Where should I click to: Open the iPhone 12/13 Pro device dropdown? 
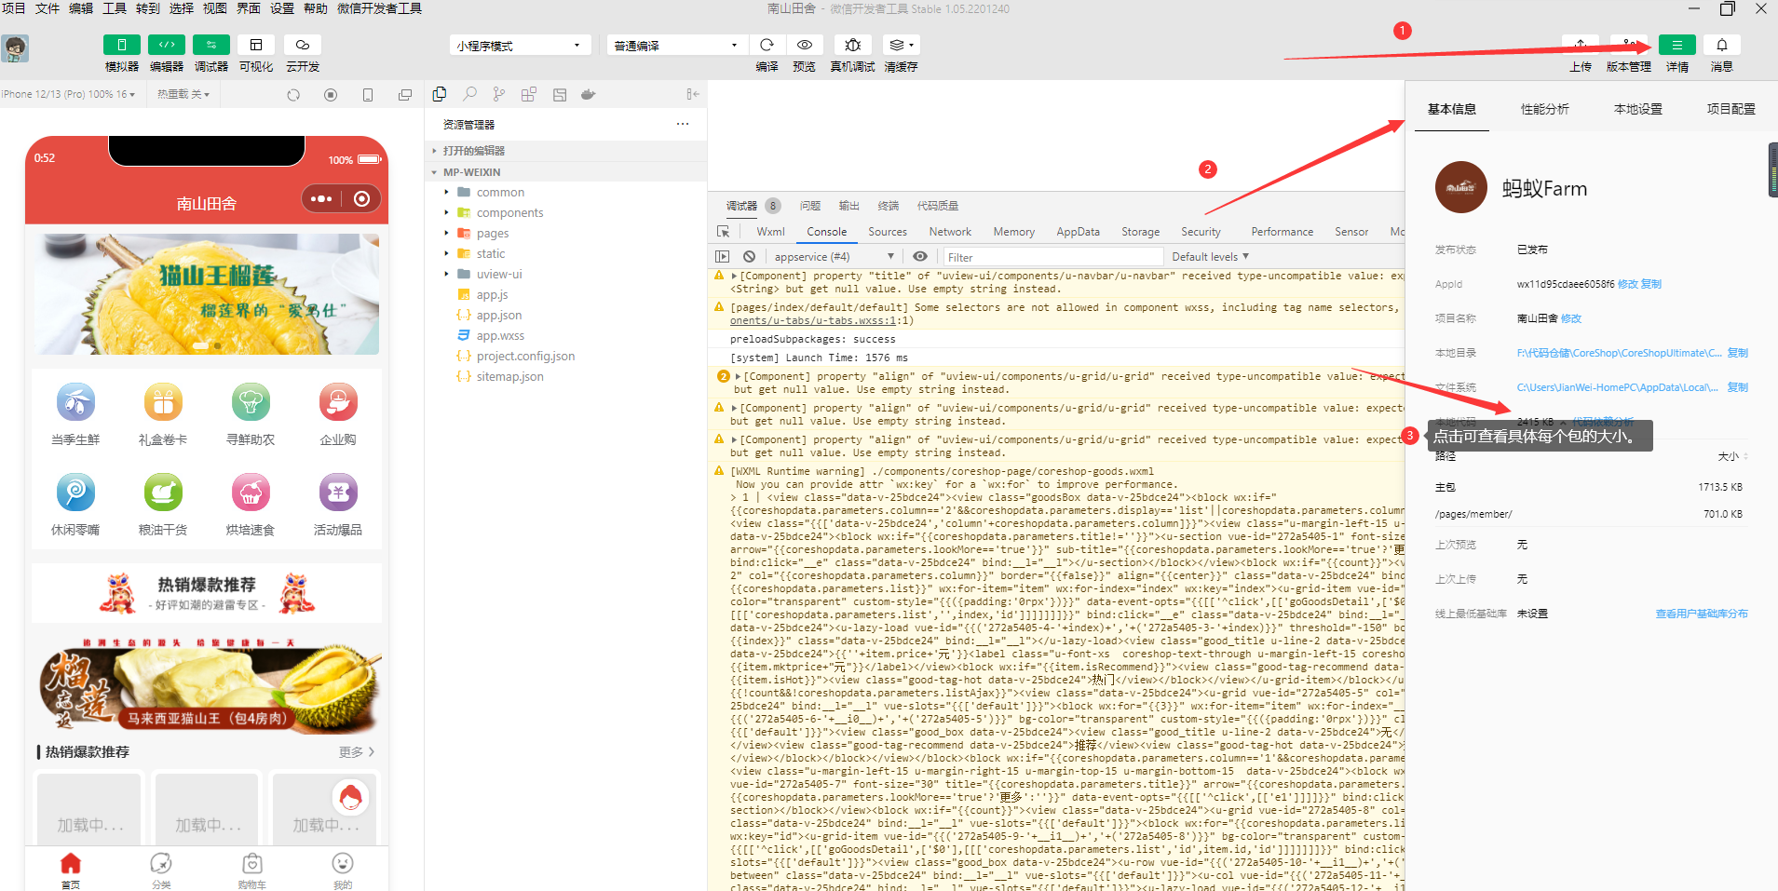69,94
